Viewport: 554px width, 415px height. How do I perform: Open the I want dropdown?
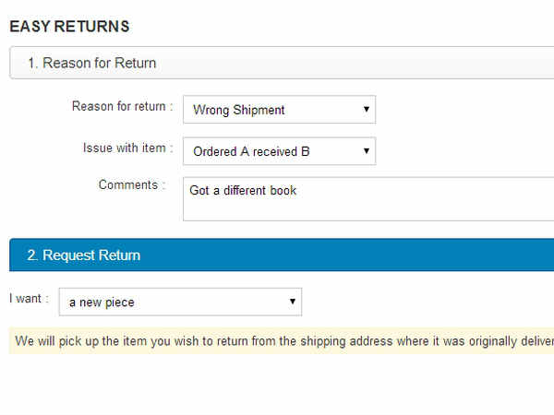tap(180, 302)
